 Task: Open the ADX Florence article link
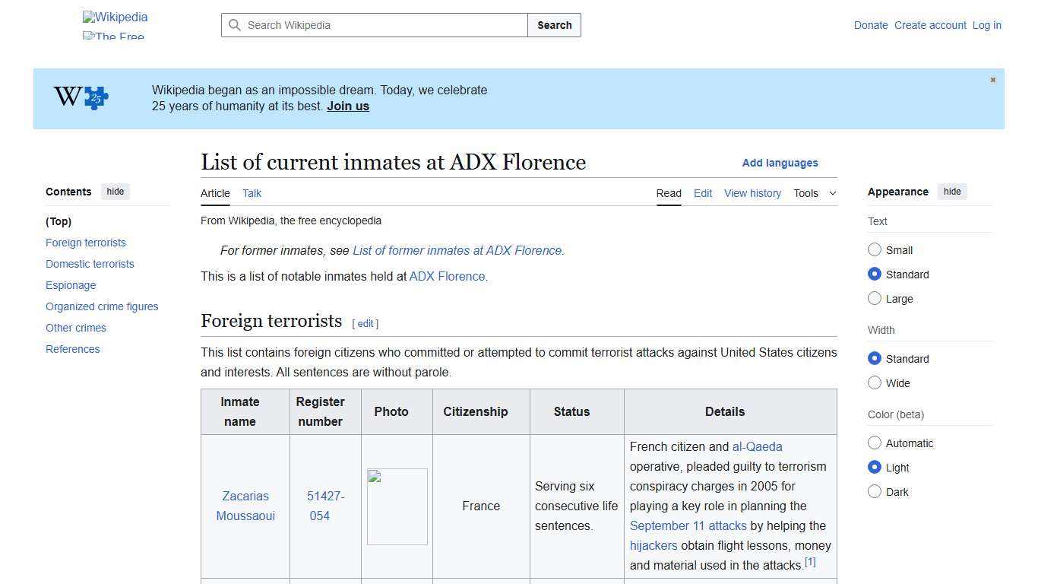(447, 276)
